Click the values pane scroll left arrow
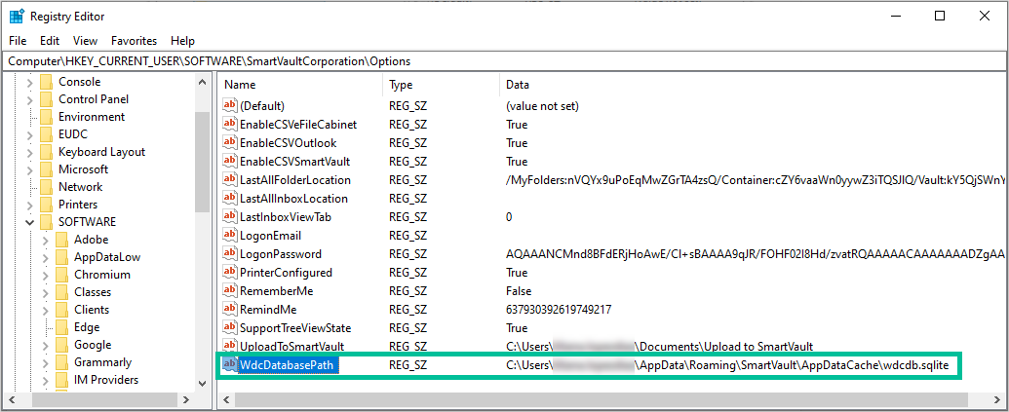 (x=225, y=399)
